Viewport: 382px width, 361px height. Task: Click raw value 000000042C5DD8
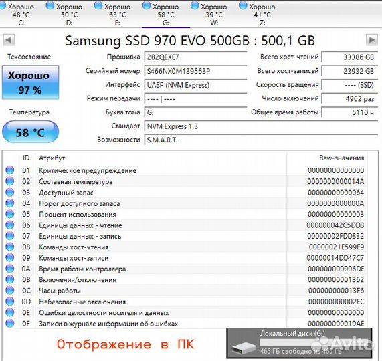pyautogui.click(x=335, y=225)
